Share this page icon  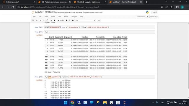167,7
